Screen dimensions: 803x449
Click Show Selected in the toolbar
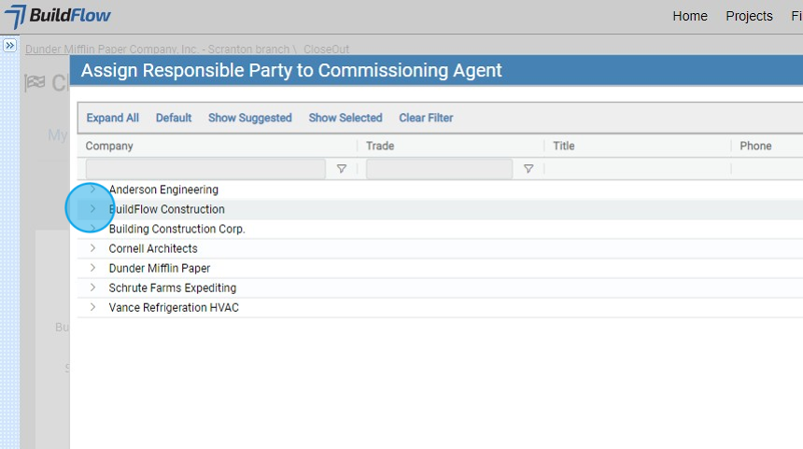click(x=345, y=118)
